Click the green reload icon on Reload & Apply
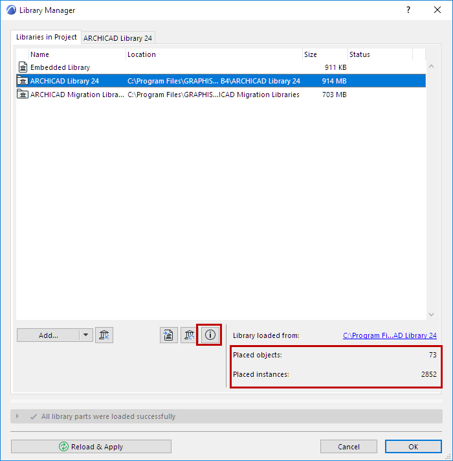453x461 pixels. point(63,446)
